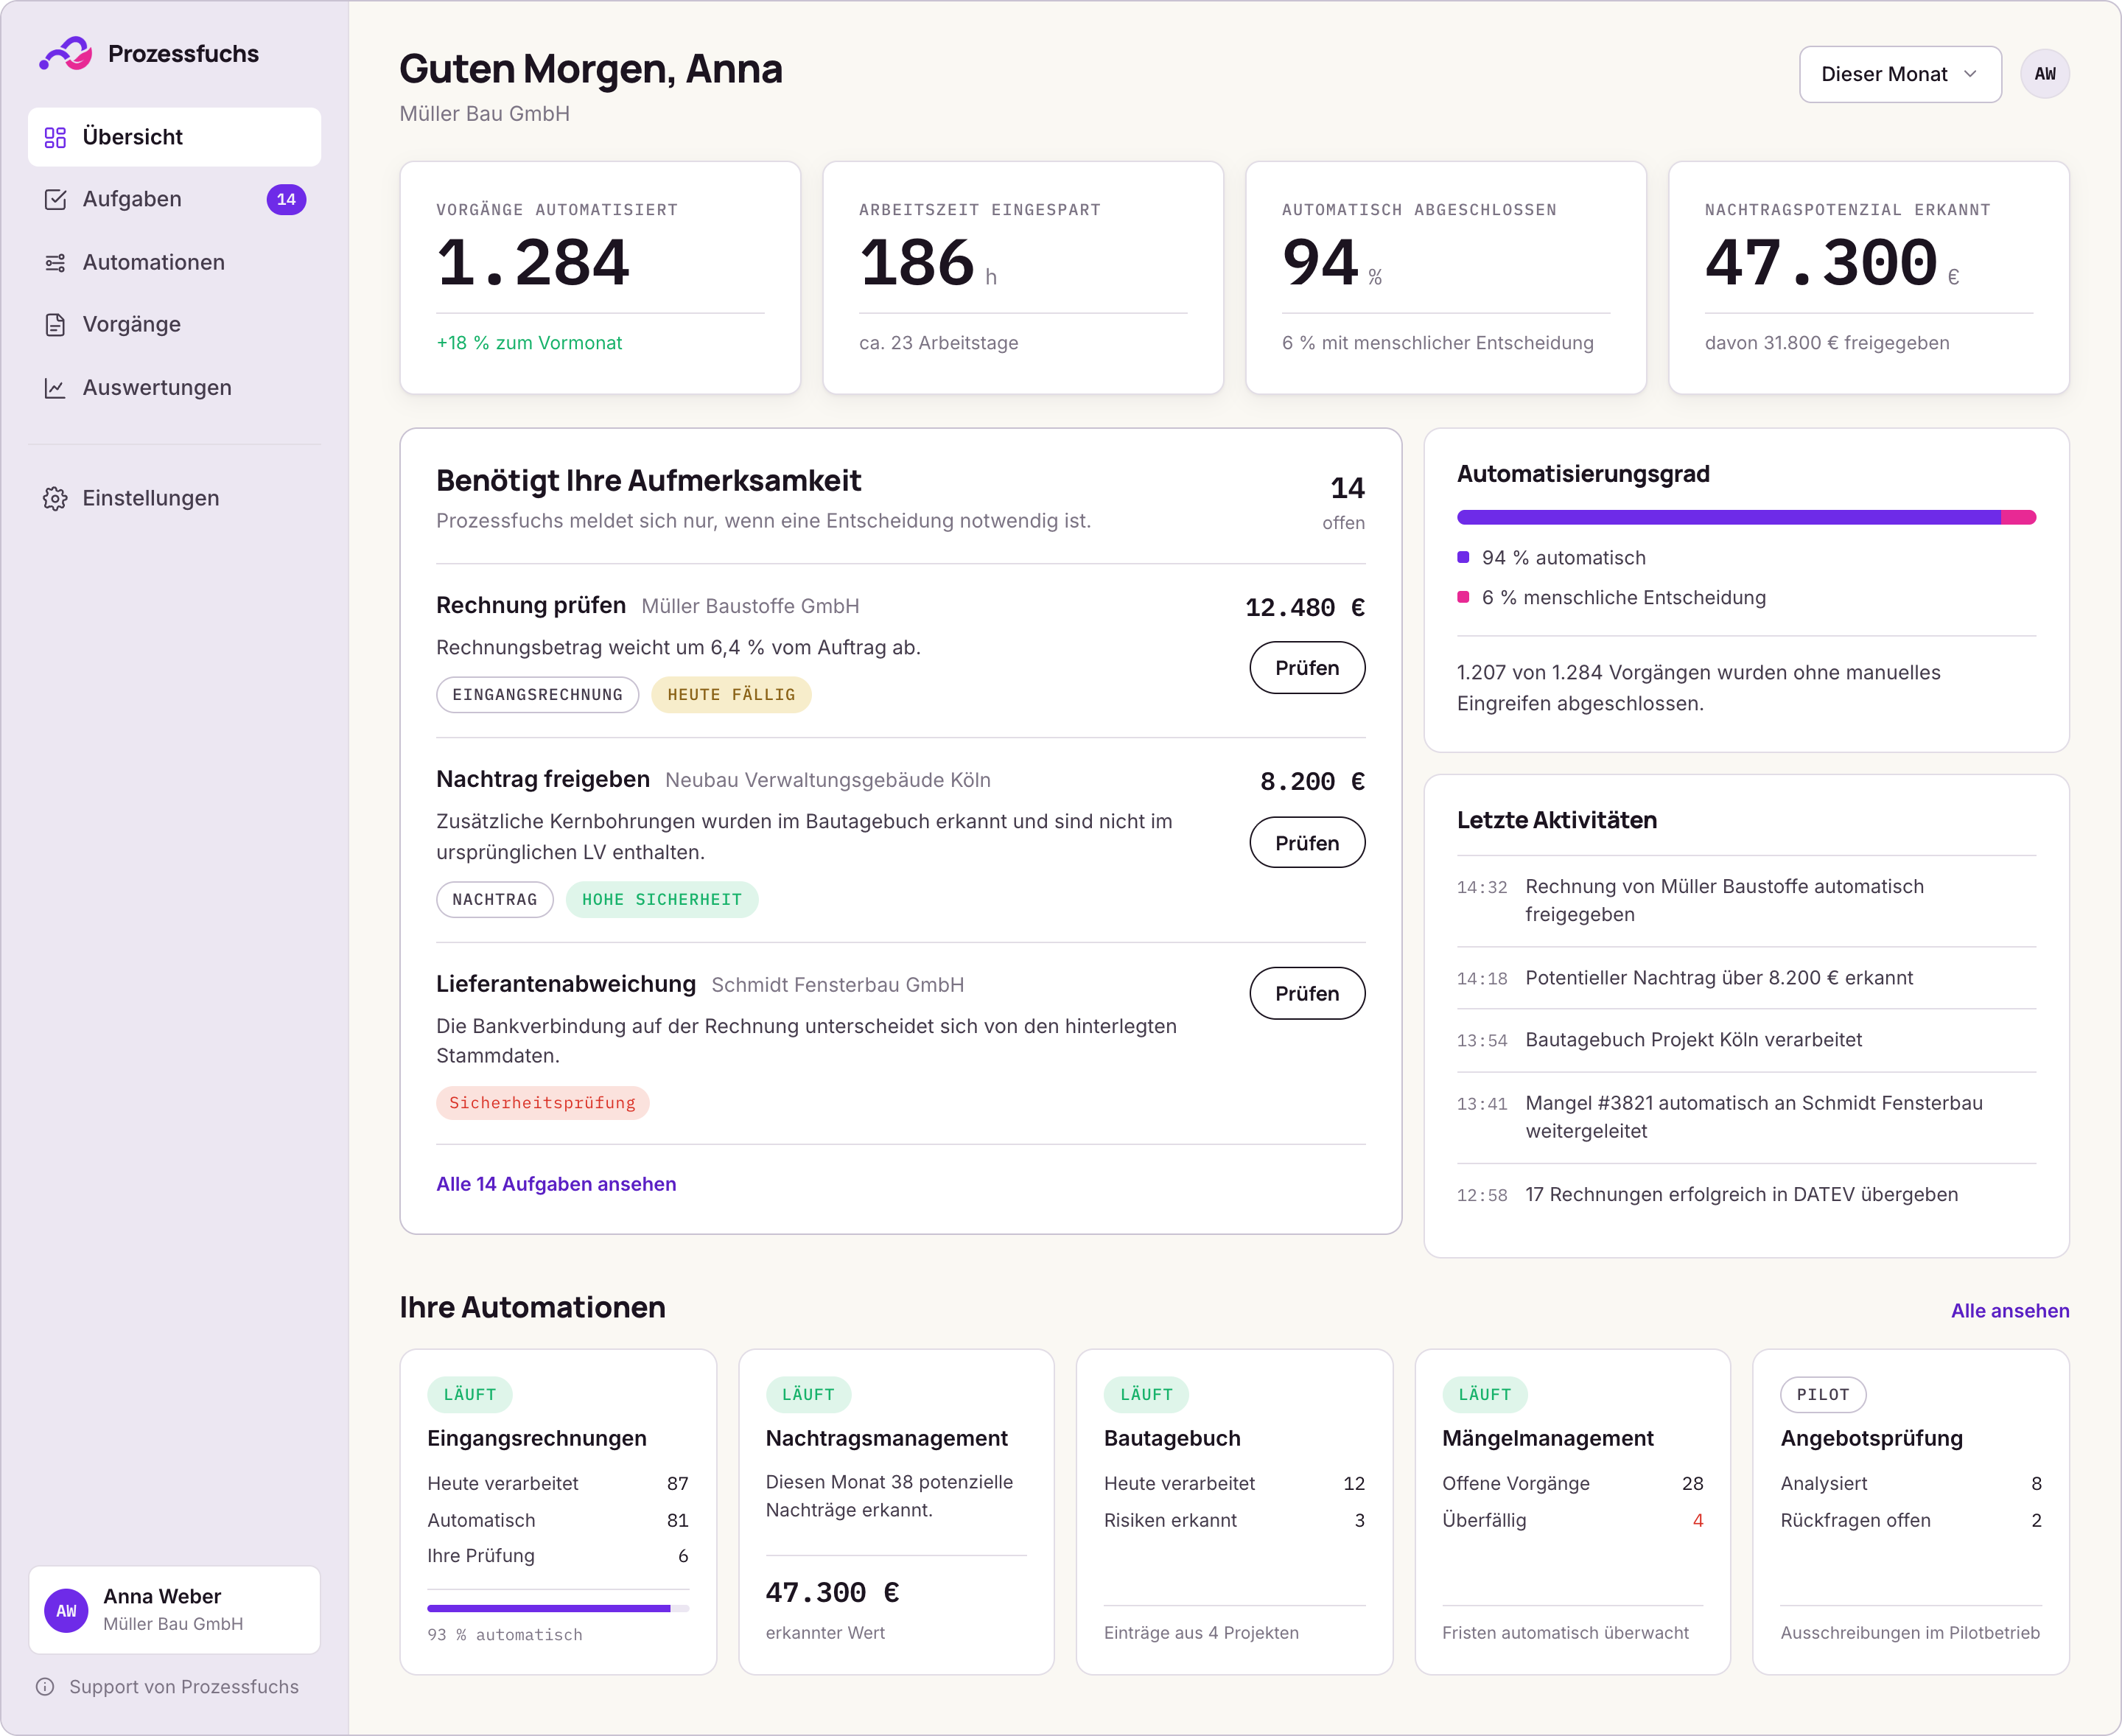Open Automationen in the sidebar
The image size is (2122, 1736).
point(175,262)
